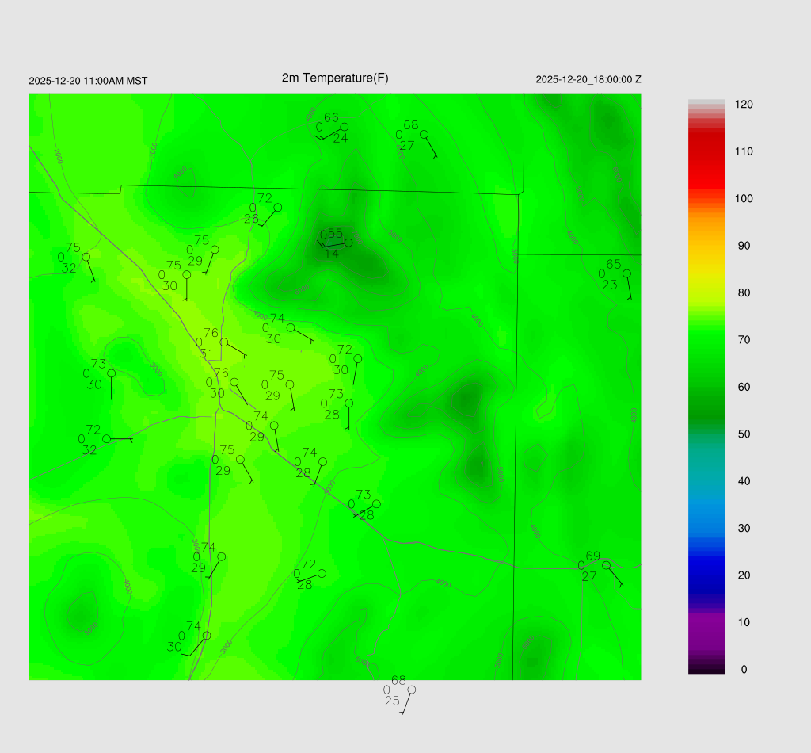Click the 2m Temperature(F) plot title

pos(335,78)
